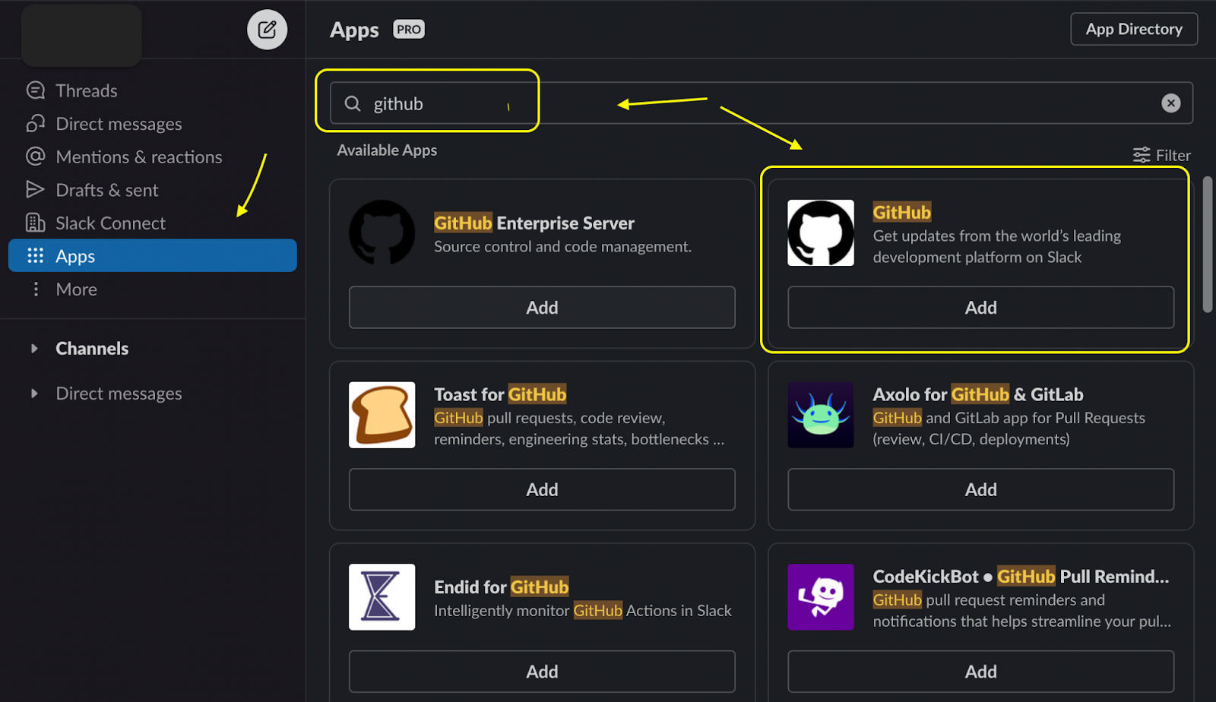Screen dimensions: 1216x702
Task: Open the Filter options
Action: point(1162,155)
